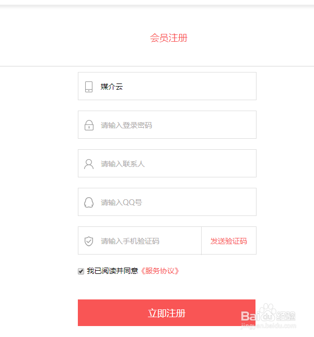Click the 经验 watermark text
The width and height of the screenshot is (314, 337).
click(x=286, y=316)
